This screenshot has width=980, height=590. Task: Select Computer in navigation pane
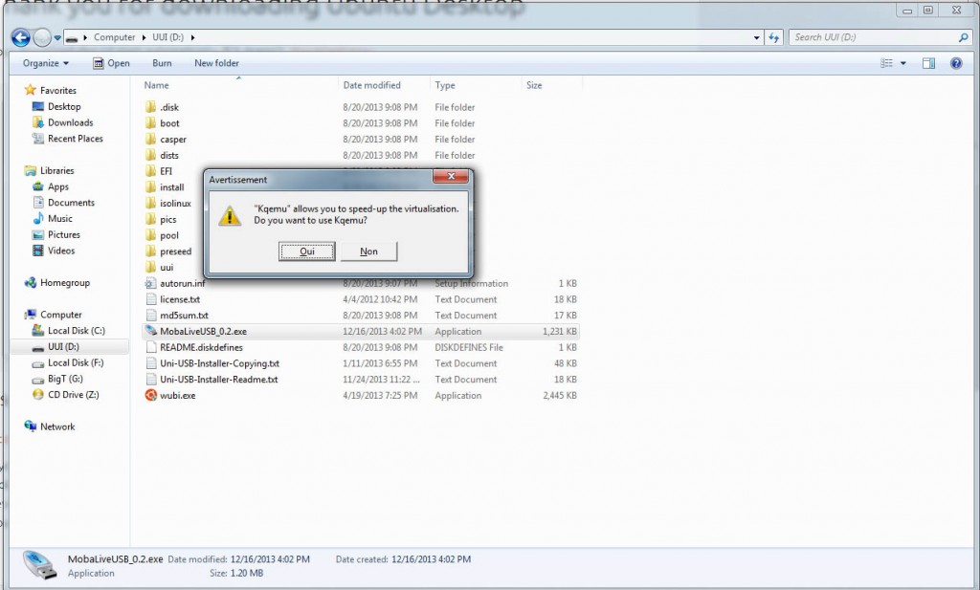60,315
